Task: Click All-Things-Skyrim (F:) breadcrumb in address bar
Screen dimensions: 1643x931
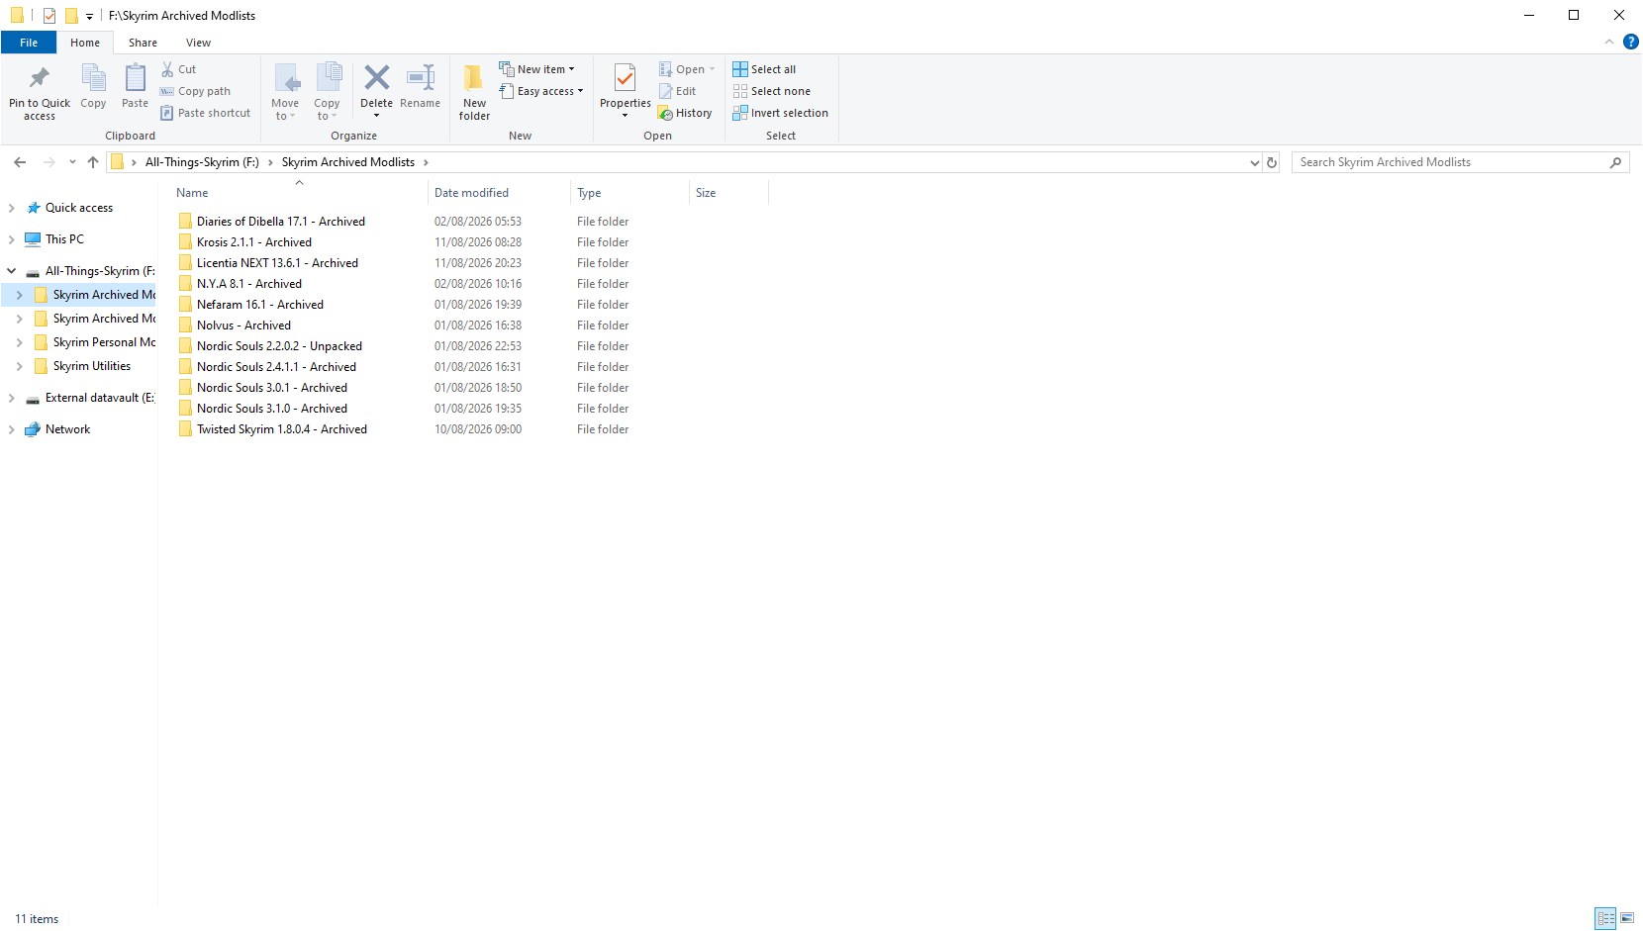Action: (x=202, y=162)
